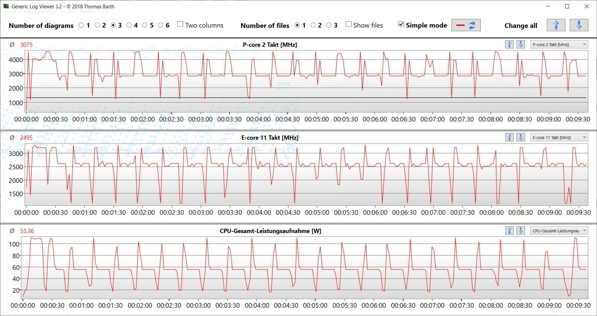Click the red line and refresh color button

[466, 25]
